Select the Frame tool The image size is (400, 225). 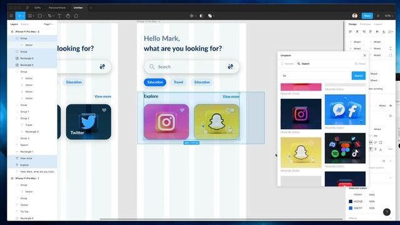[30, 16]
